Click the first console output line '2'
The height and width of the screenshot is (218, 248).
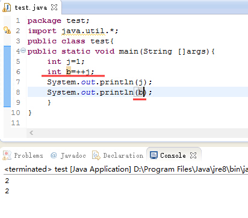click(7, 181)
